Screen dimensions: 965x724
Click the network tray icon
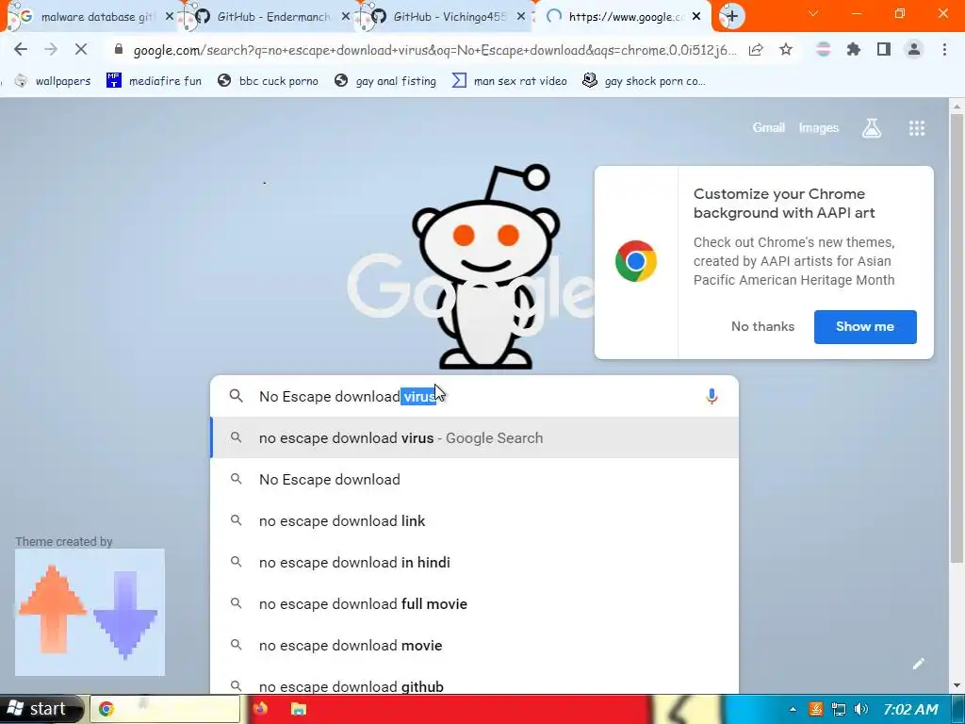838,709
